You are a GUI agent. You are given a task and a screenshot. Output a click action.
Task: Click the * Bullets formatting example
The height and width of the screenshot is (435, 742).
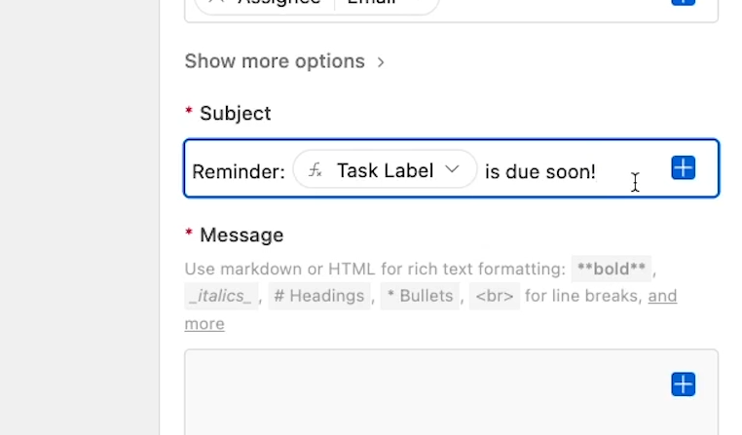point(420,296)
